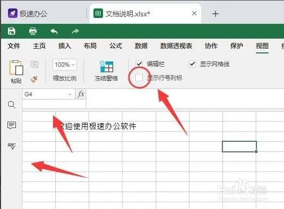This screenshot has width=284, height=209.
Task: Switch to the 协作 tab
Action: (x=211, y=46)
